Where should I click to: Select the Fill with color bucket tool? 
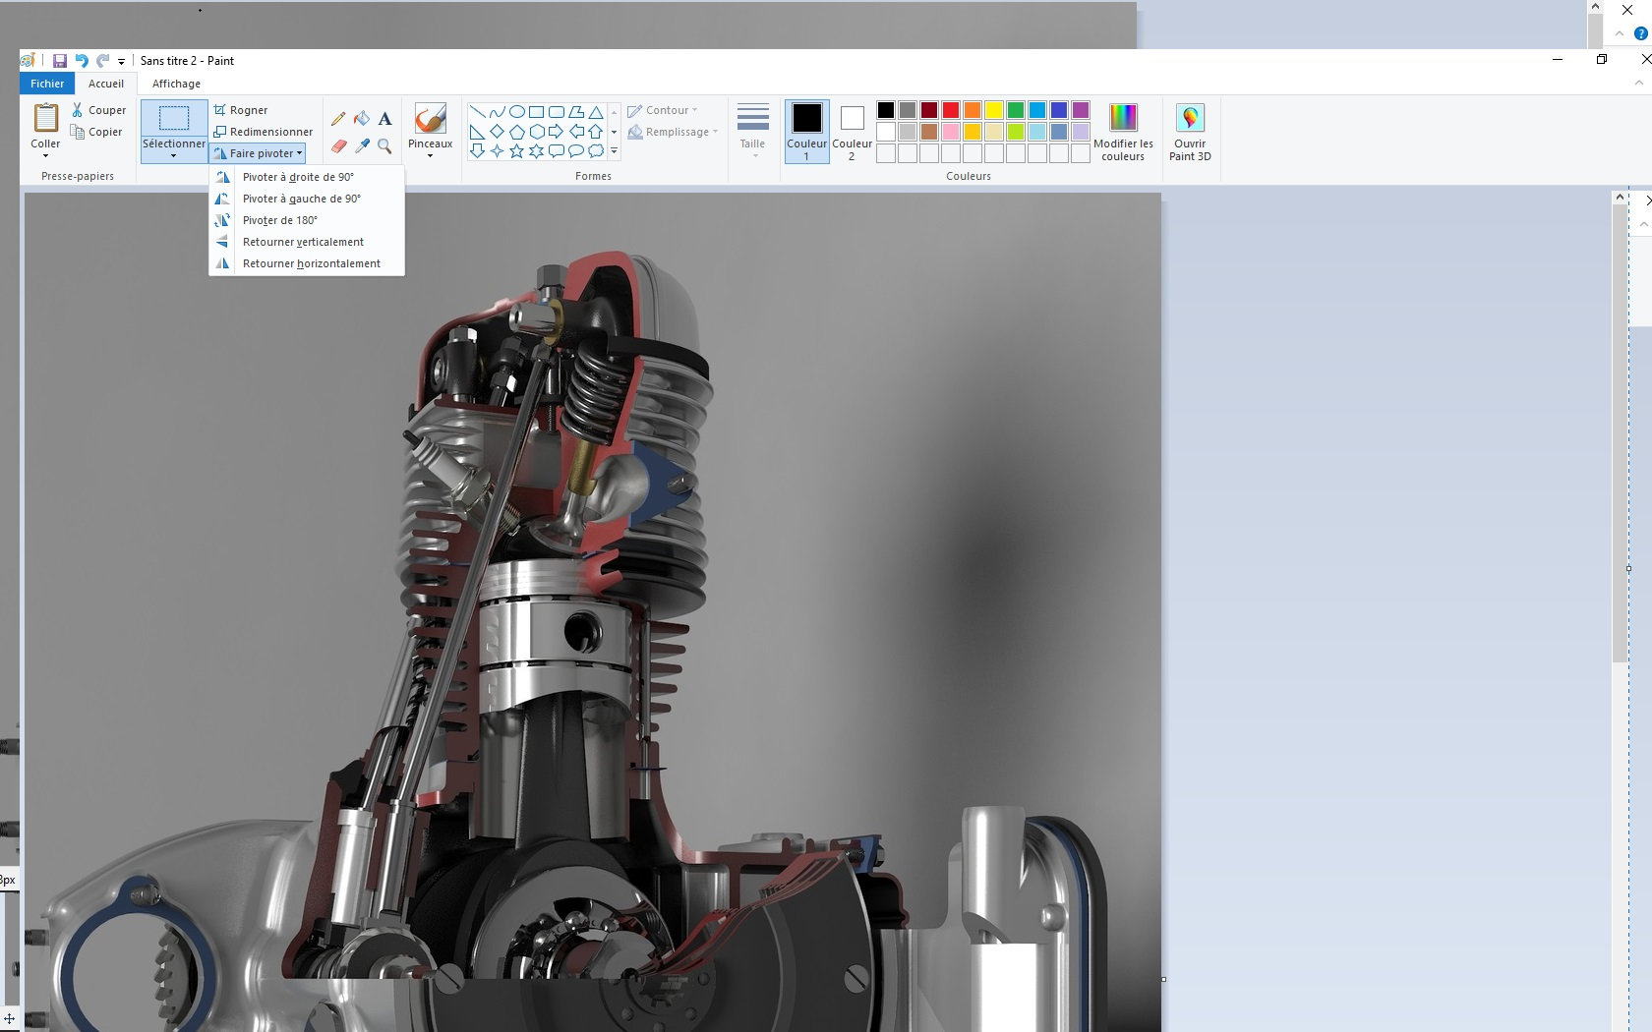pyautogui.click(x=362, y=119)
